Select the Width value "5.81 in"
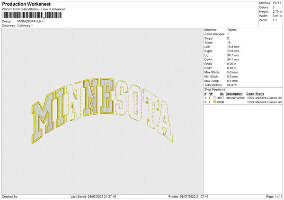Image resolution: width=284 pixels, height=200 pixels. tap(277, 16)
